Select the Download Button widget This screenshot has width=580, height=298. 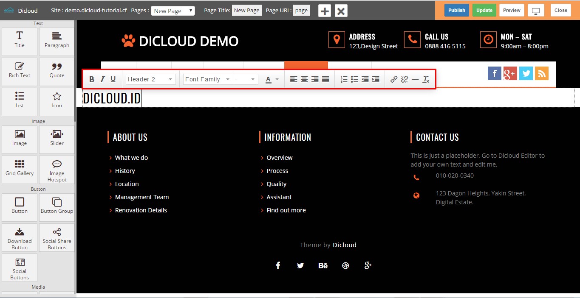[x=20, y=237]
